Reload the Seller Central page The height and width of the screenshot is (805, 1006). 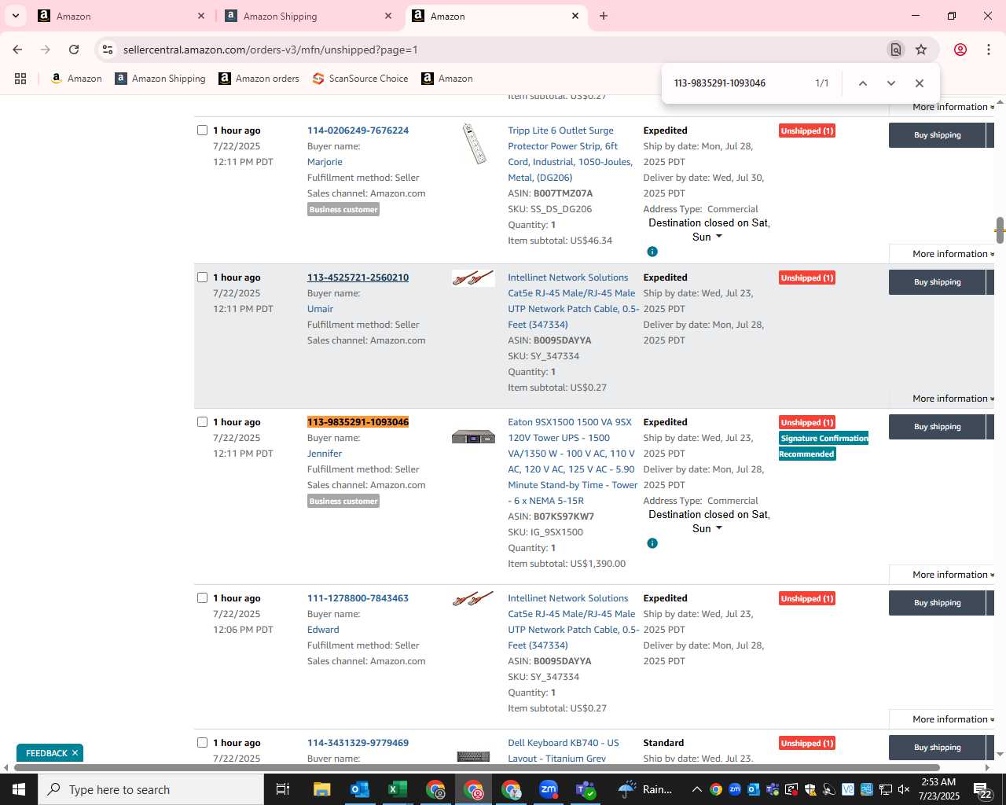pos(74,50)
